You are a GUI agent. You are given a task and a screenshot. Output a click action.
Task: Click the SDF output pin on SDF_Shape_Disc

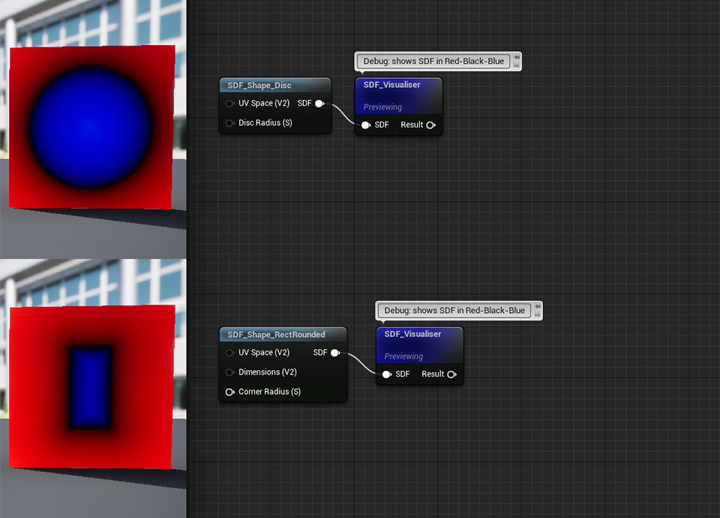319,104
